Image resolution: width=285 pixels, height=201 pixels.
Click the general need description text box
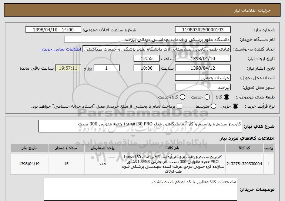click(x=140, y=126)
